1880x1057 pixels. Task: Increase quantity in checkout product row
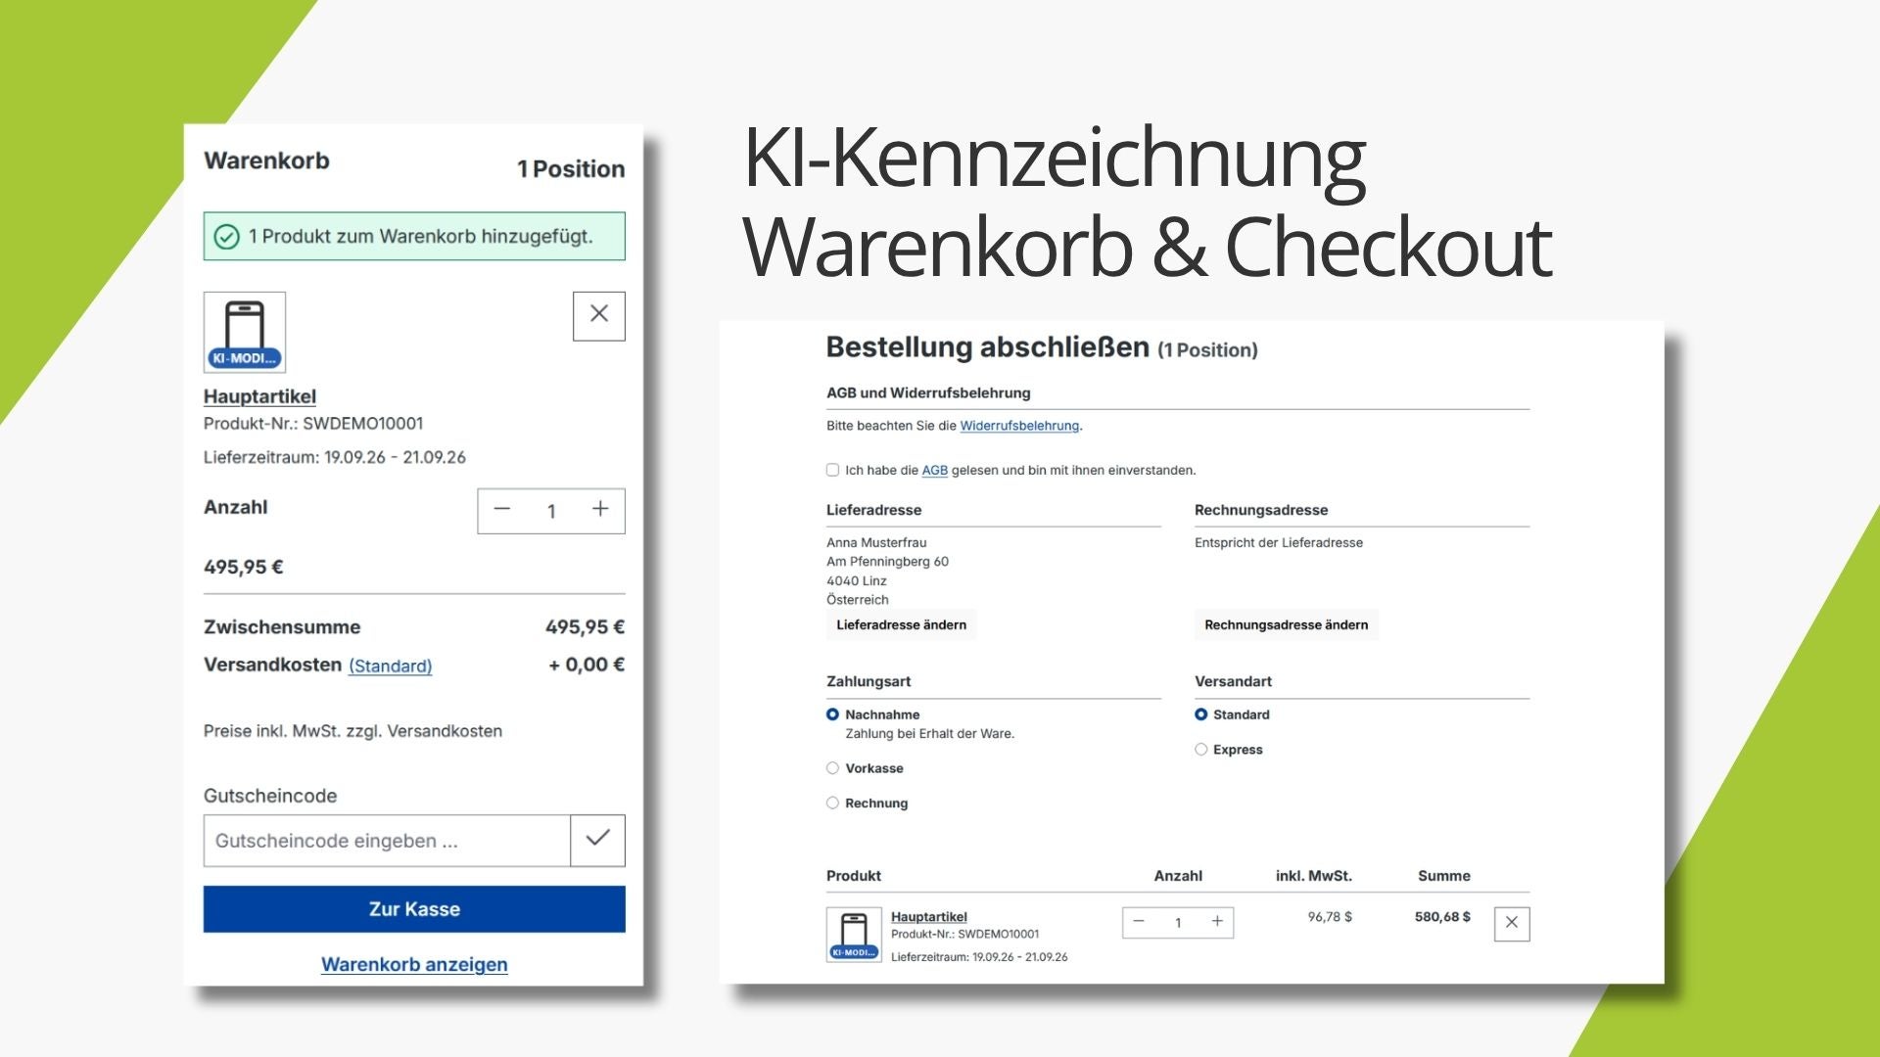pos(1217,922)
